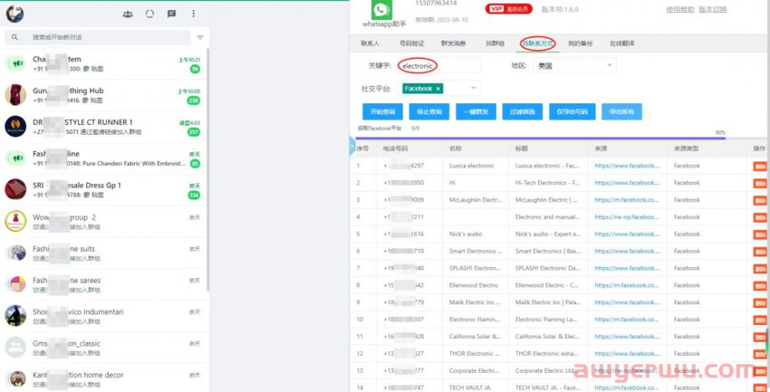Select the Corporate Electri name cell
This screenshot has height=392, width=770.
474,370
